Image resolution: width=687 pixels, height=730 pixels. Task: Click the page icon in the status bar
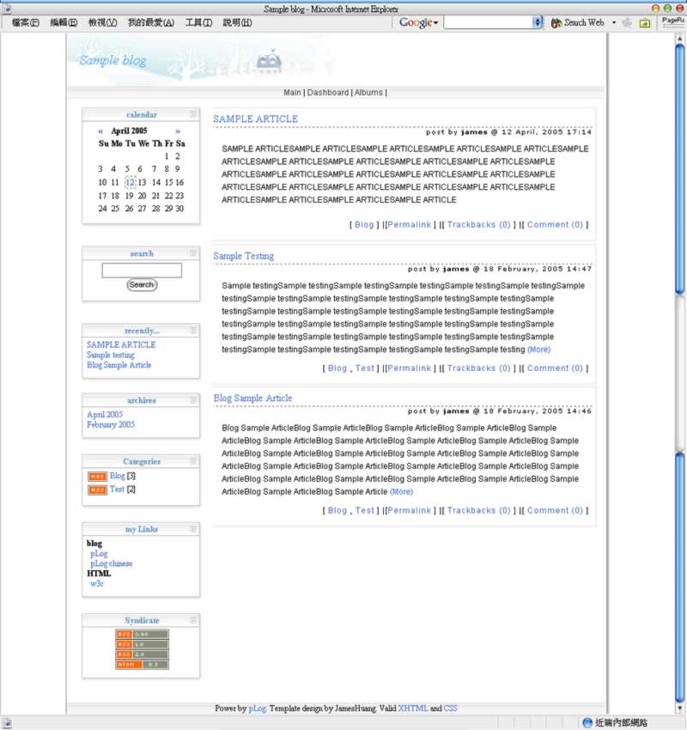6,723
